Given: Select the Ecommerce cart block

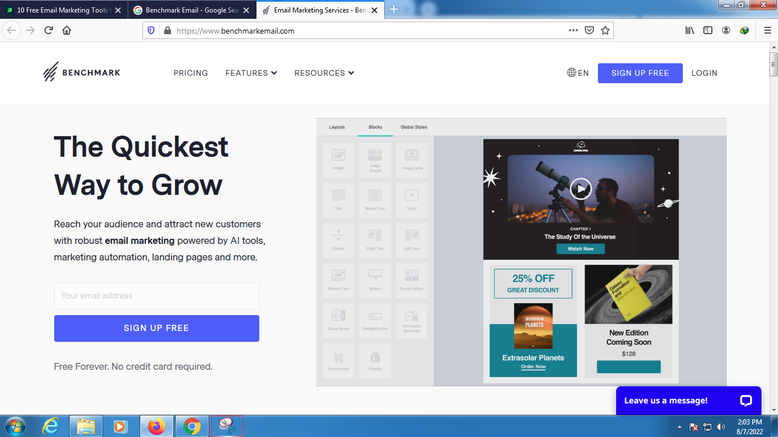Looking at the screenshot, I should (x=339, y=361).
